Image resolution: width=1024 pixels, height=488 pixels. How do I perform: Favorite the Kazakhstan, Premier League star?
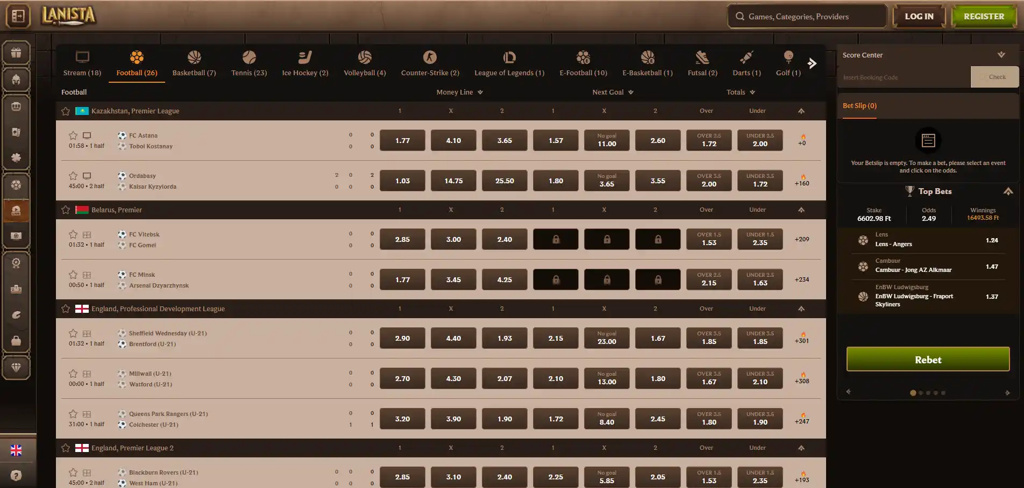click(66, 111)
